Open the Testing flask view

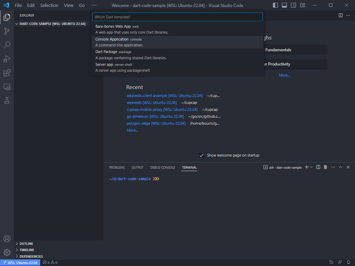click(7, 101)
